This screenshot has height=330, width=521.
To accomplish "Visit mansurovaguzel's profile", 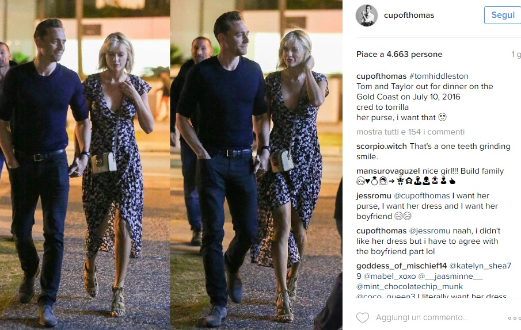I will point(388,171).
